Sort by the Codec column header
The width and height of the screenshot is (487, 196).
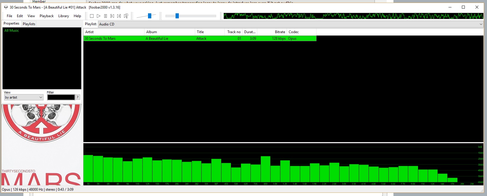pyautogui.click(x=301, y=32)
